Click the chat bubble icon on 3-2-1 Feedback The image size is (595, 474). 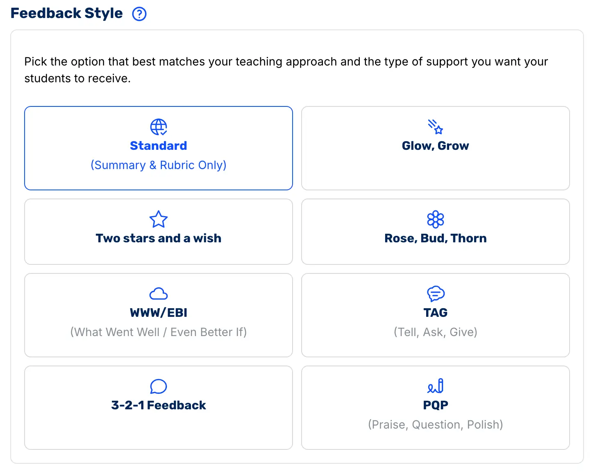159,386
